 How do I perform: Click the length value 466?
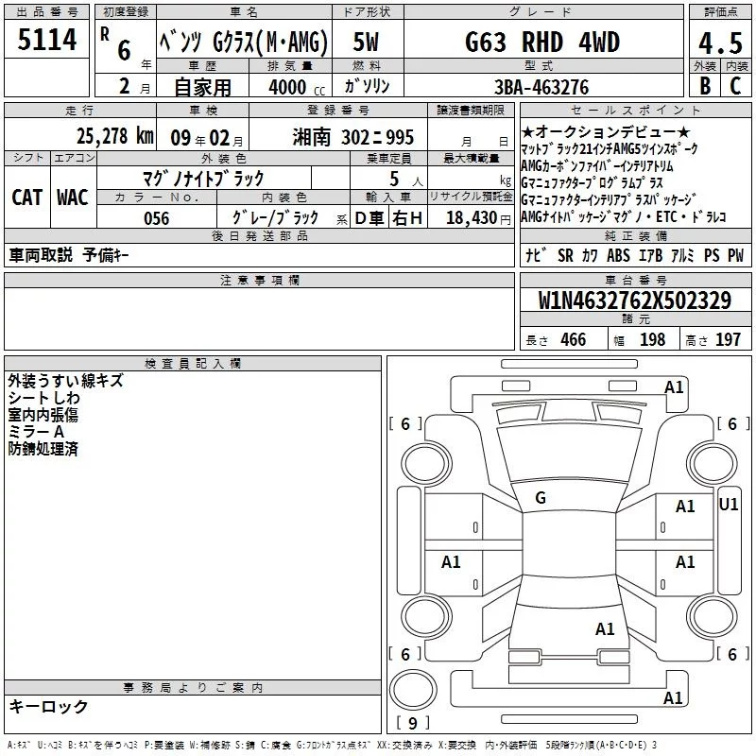click(574, 339)
